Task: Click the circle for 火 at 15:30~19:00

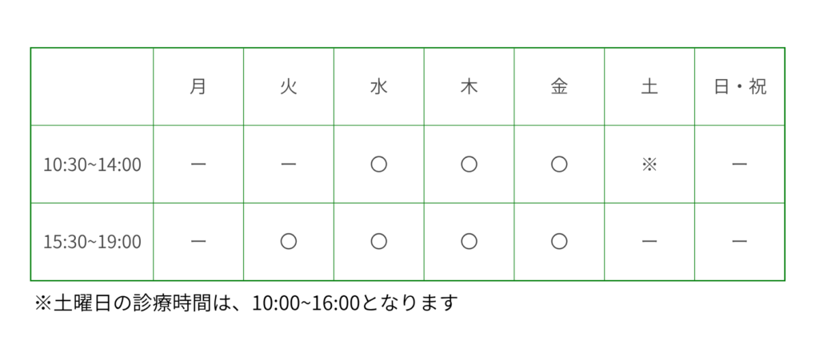Action: pos(289,241)
